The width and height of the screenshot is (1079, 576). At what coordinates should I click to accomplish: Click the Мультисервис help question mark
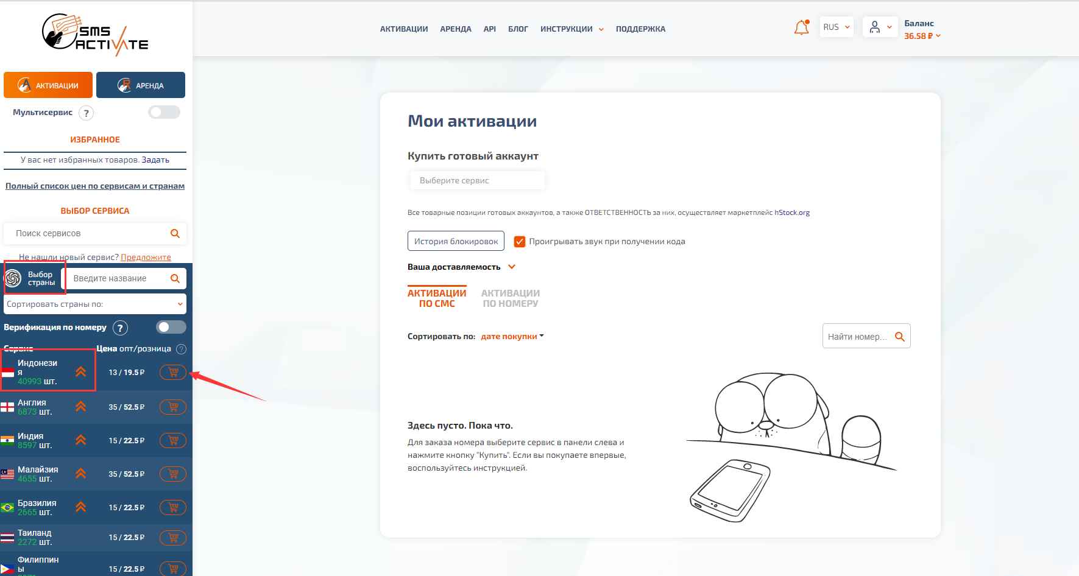87,113
